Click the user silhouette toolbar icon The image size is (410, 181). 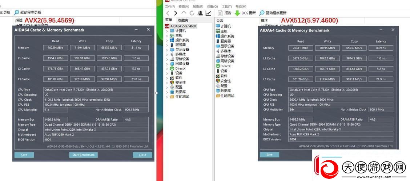[200, 13]
